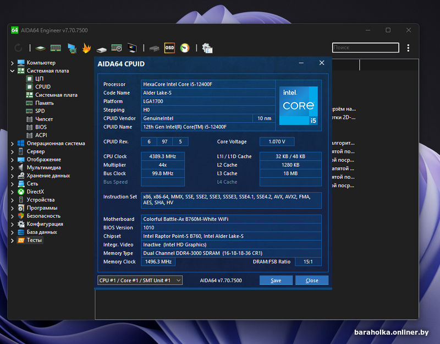This screenshot has width=440, height=344.
Task: Expand the Сеть tree node
Action: [x=12, y=184]
